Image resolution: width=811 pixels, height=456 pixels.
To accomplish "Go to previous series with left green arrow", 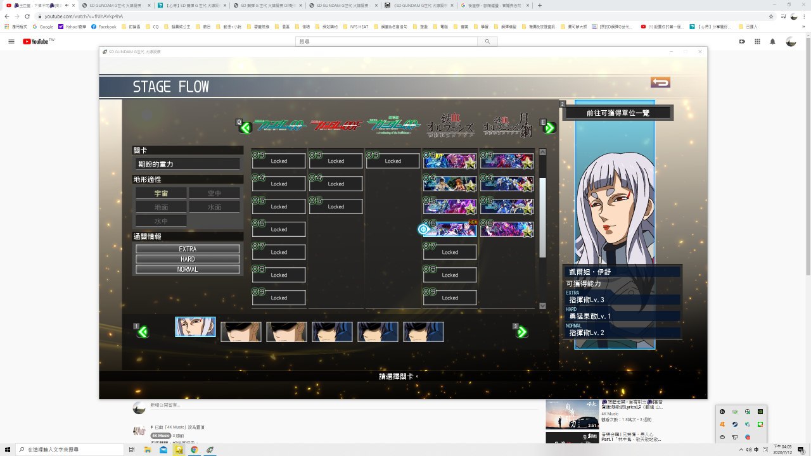I will 245,127.
